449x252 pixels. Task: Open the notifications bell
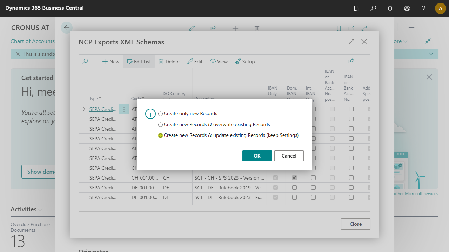click(x=390, y=8)
